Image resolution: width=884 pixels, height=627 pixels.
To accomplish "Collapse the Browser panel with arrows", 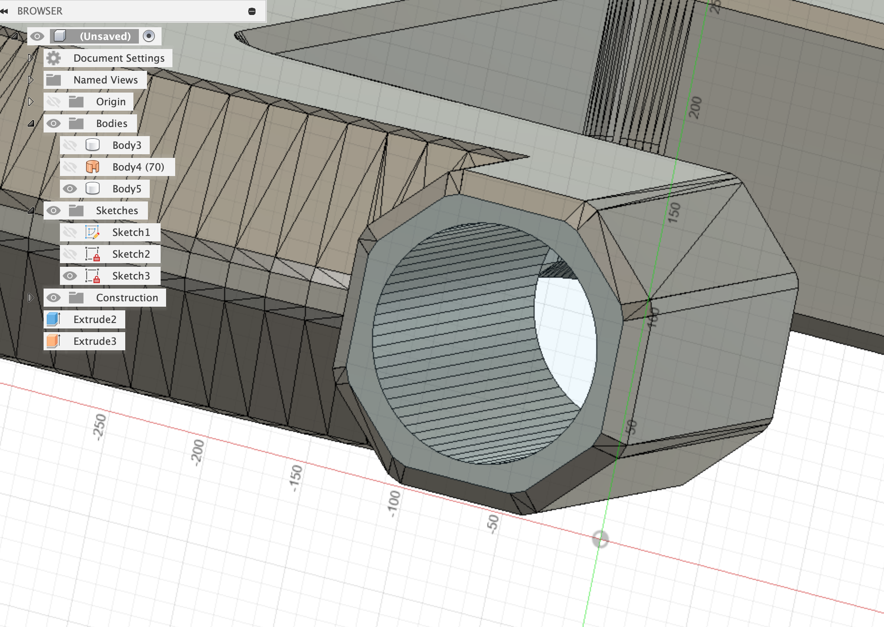I will pos(5,11).
